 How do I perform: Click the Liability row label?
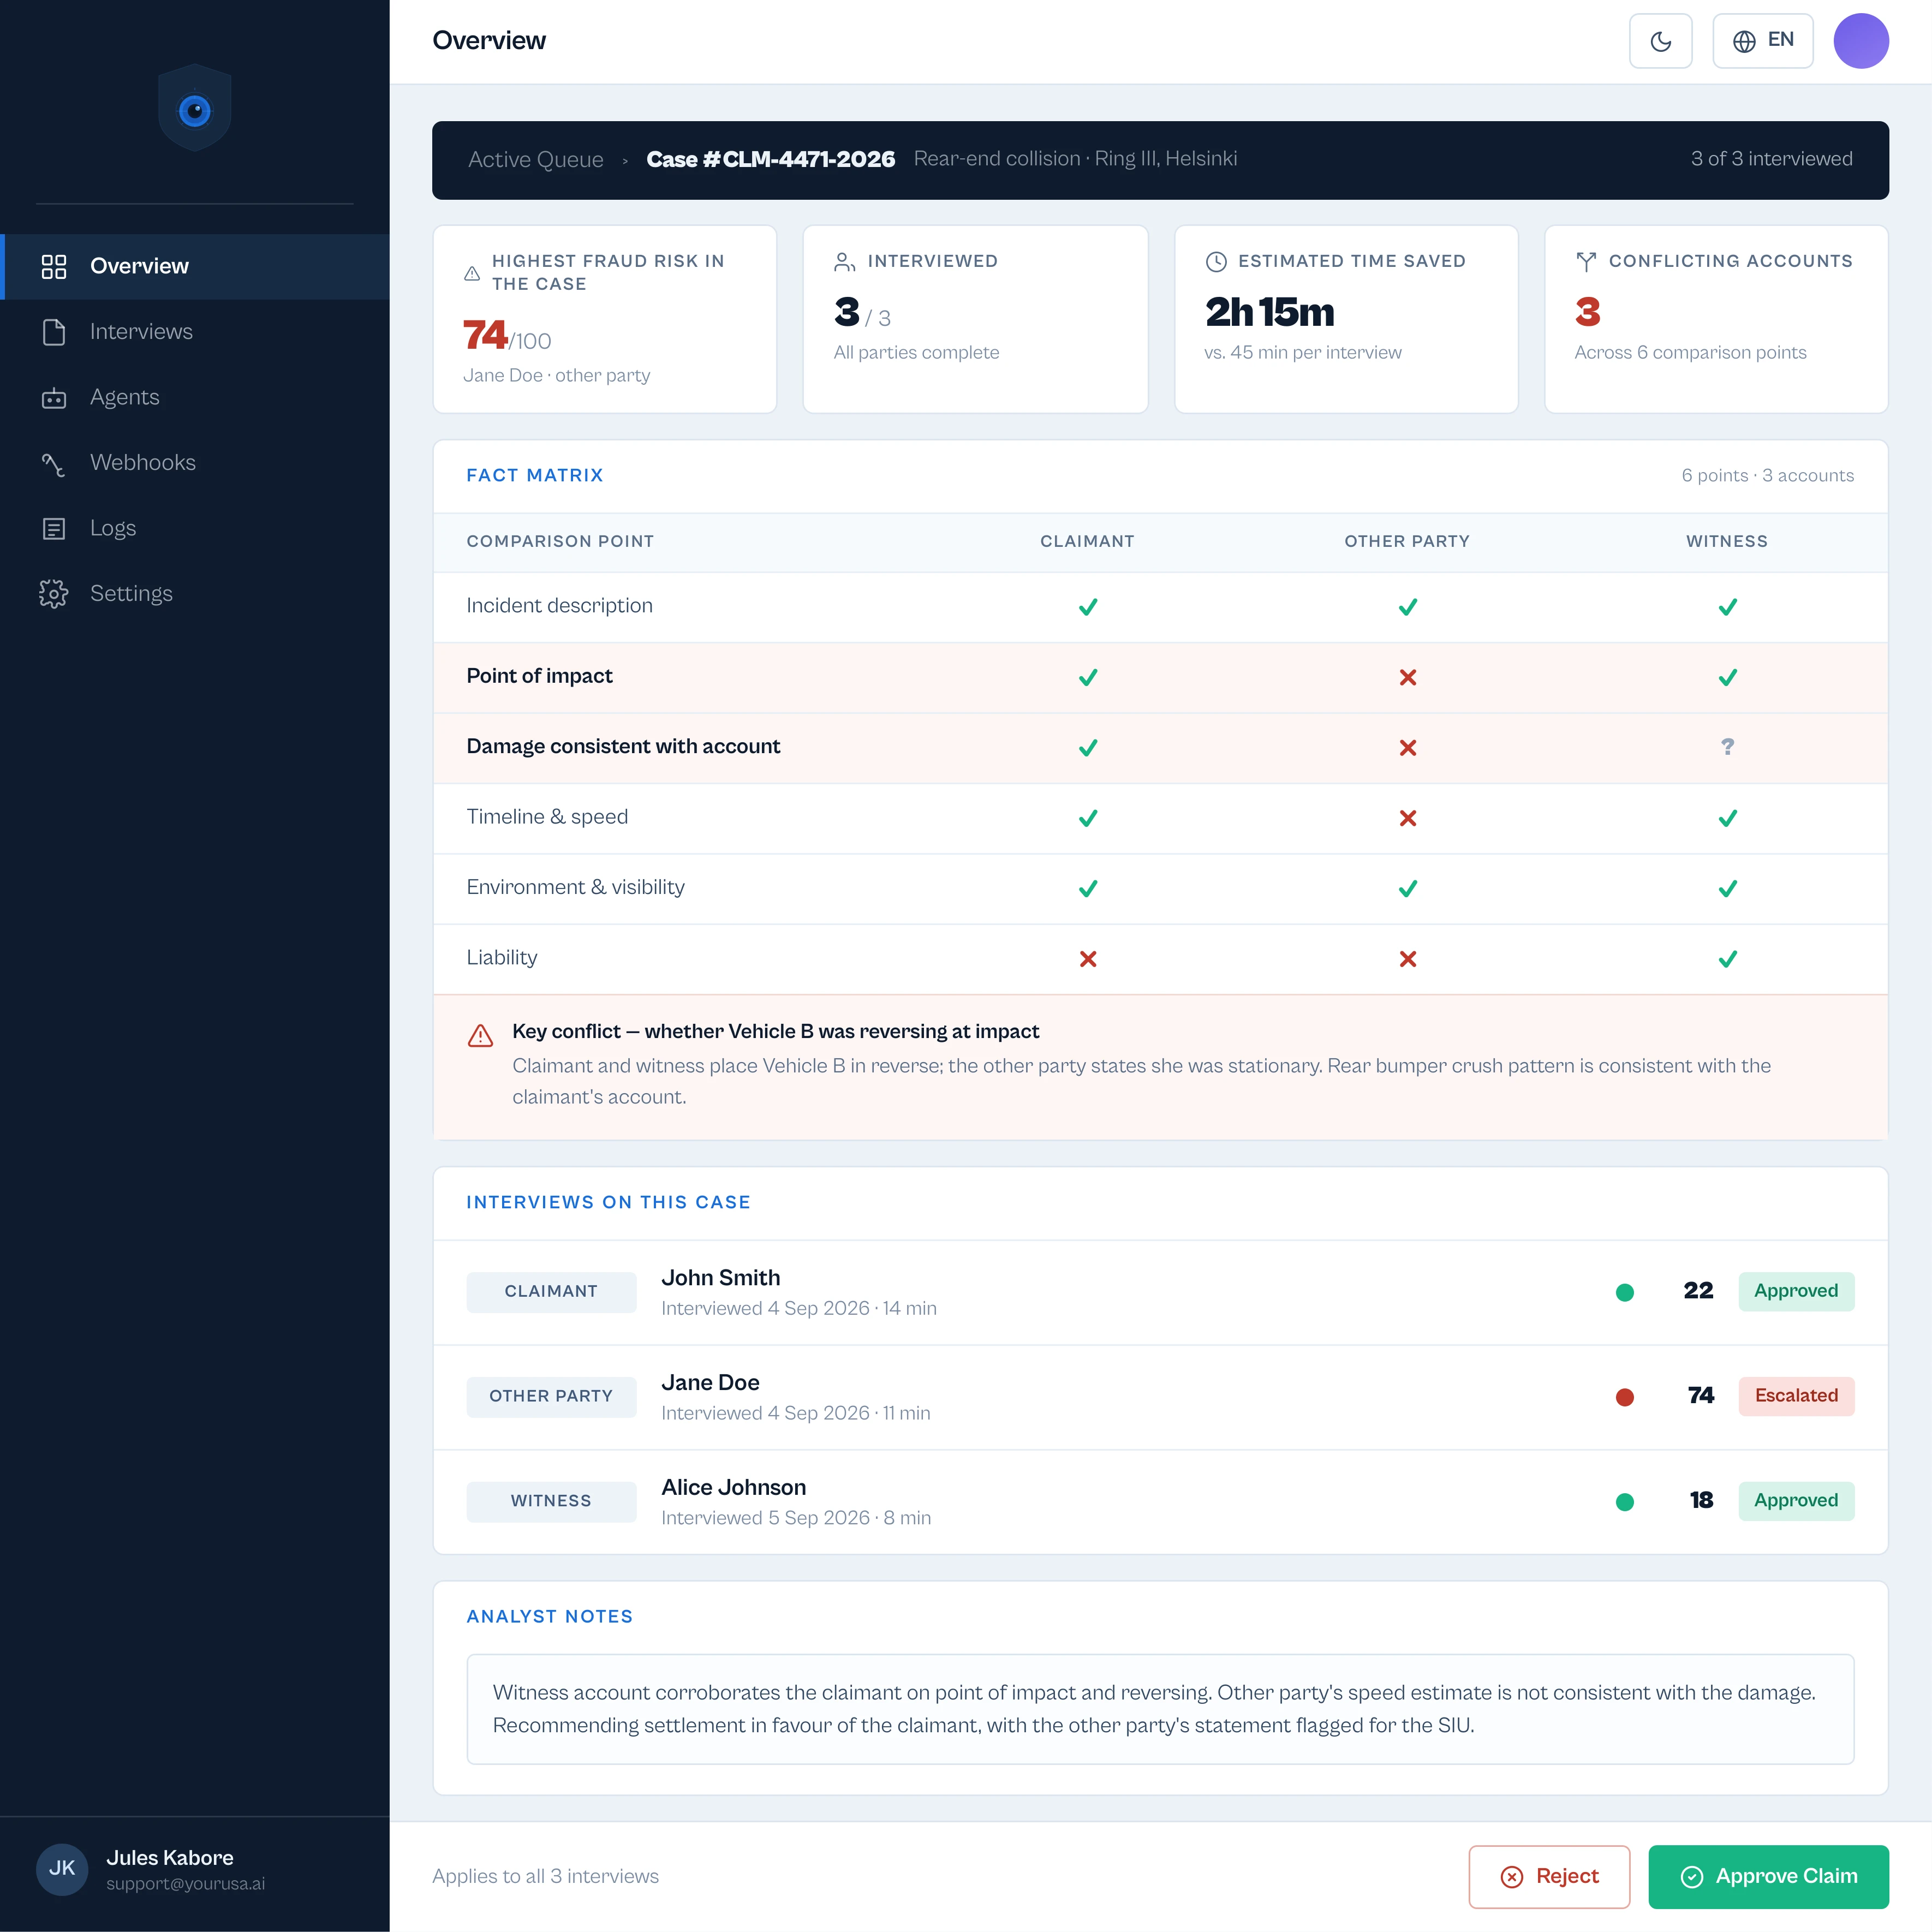(x=502, y=958)
